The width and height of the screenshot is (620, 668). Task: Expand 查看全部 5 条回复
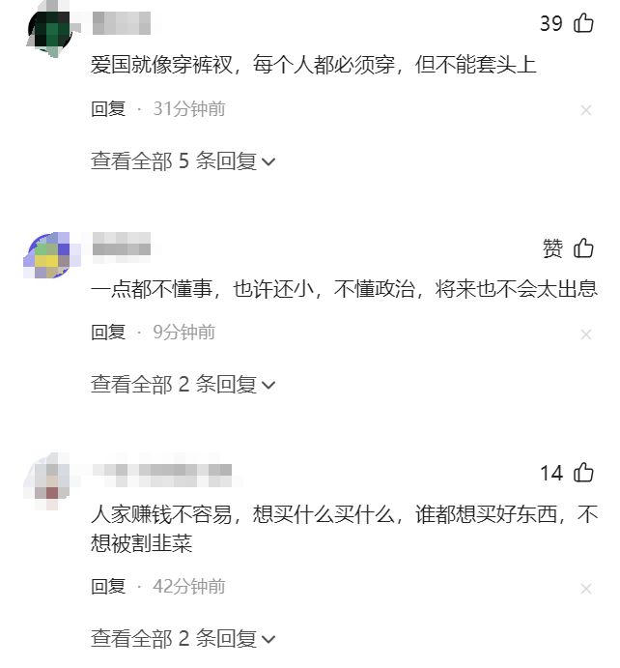[x=183, y=161]
